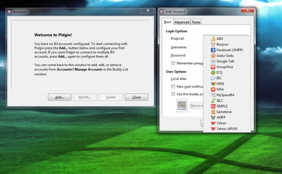The image size is (282, 174).
Task: Select "Yahoo JAPAN" text entry
Action: point(227,129)
